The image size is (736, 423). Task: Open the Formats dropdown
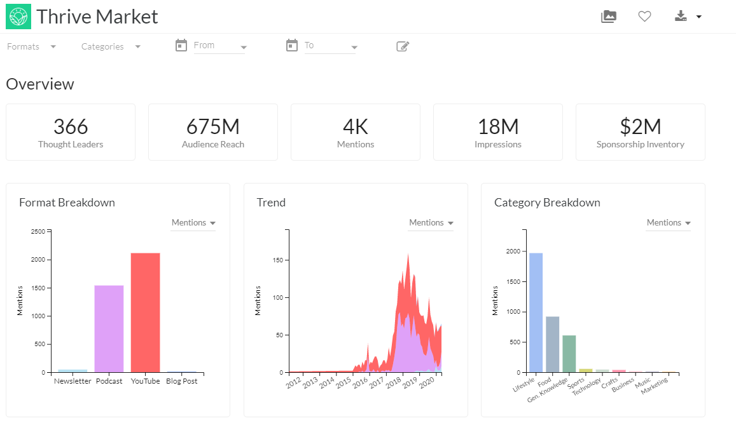(31, 46)
